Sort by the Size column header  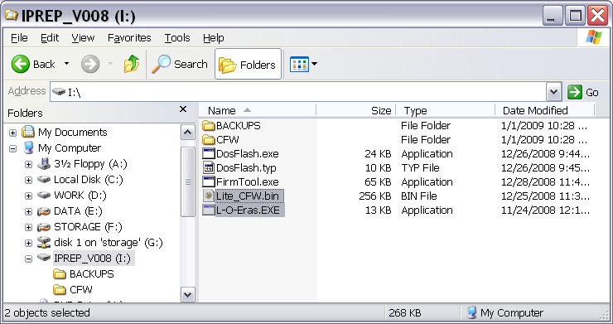click(x=355, y=111)
